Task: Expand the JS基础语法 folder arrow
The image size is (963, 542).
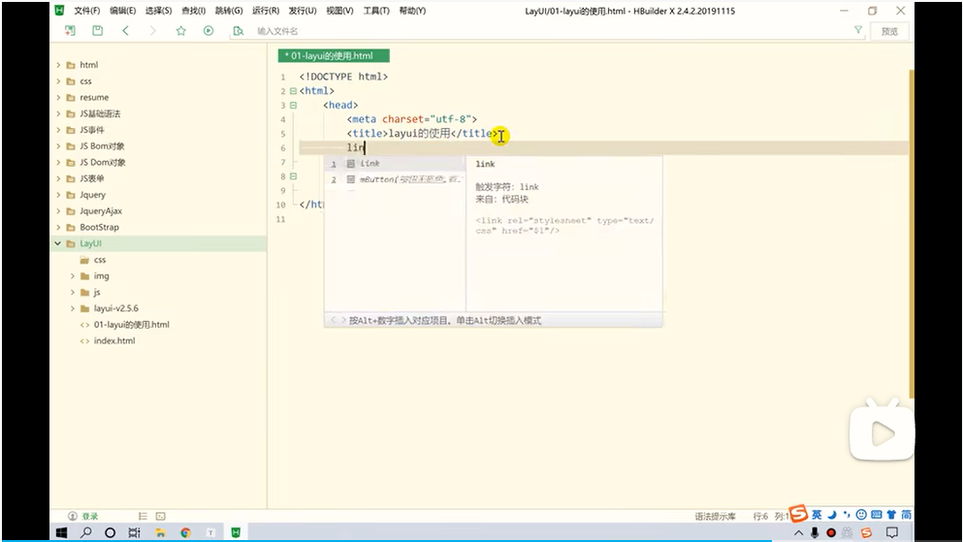Action: click(58, 113)
